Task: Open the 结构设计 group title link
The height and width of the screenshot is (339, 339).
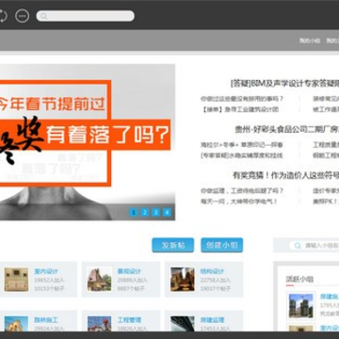Action: tap(212, 271)
